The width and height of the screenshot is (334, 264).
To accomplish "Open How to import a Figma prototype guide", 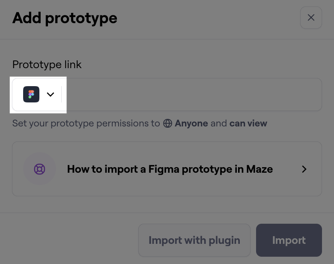I will 170,169.
